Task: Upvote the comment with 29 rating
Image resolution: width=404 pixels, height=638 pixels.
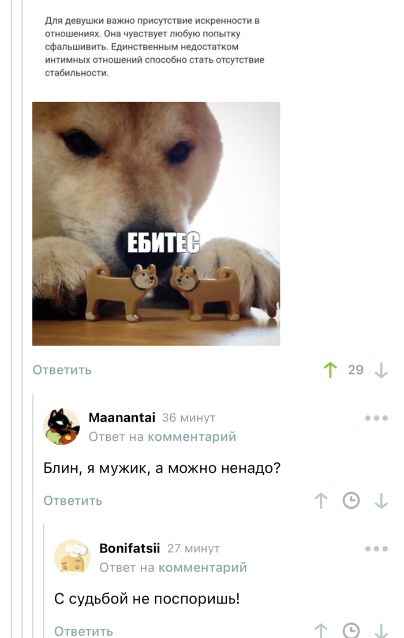Action: pyautogui.click(x=330, y=370)
